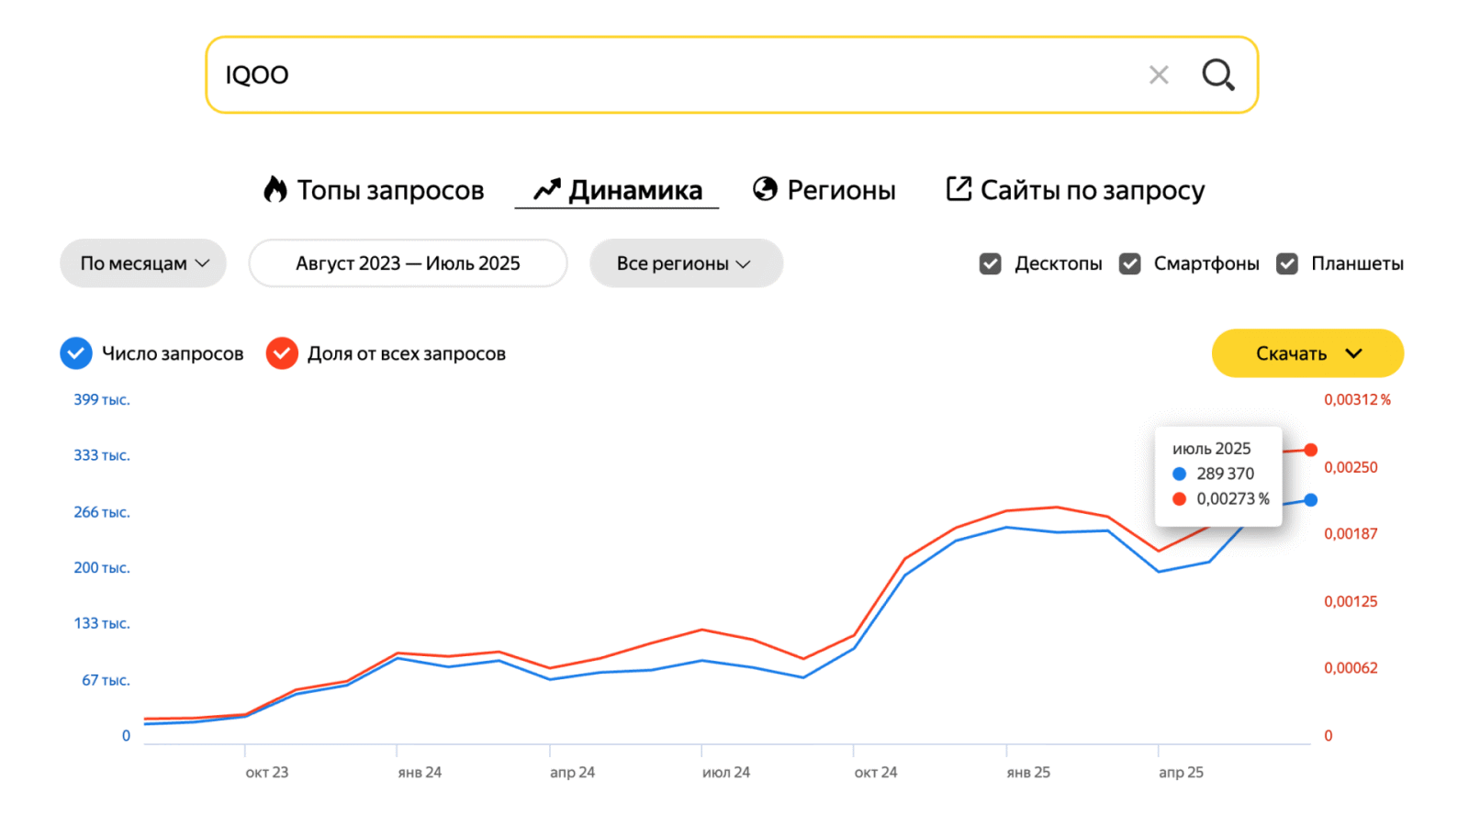Click the flame icon for Топы запросов
Image resolution: width=1469 pixels, height=826 pixels.
coord(275,189)
